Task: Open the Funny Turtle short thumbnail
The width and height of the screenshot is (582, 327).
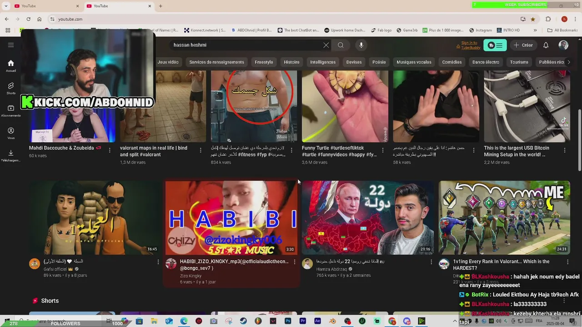Action: coord(345,106)
